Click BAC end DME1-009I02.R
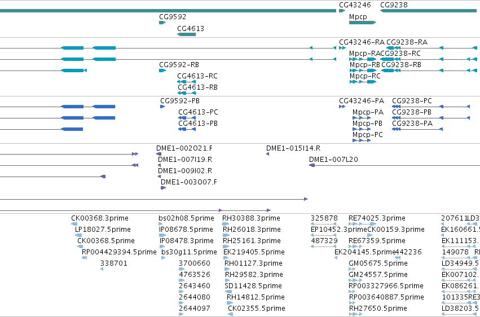Screen dimensions: 480x317 (185, 171)
